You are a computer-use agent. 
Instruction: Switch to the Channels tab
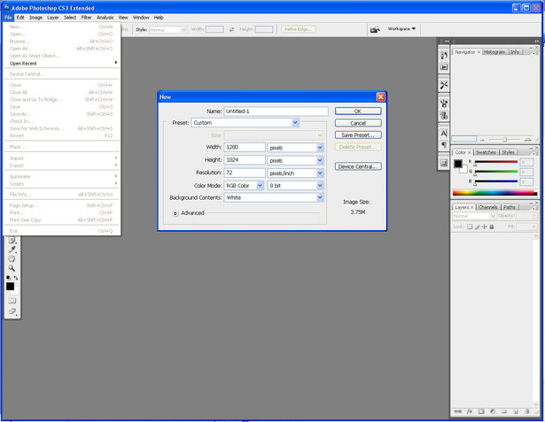pyautogui.click(x=488, y=207)
